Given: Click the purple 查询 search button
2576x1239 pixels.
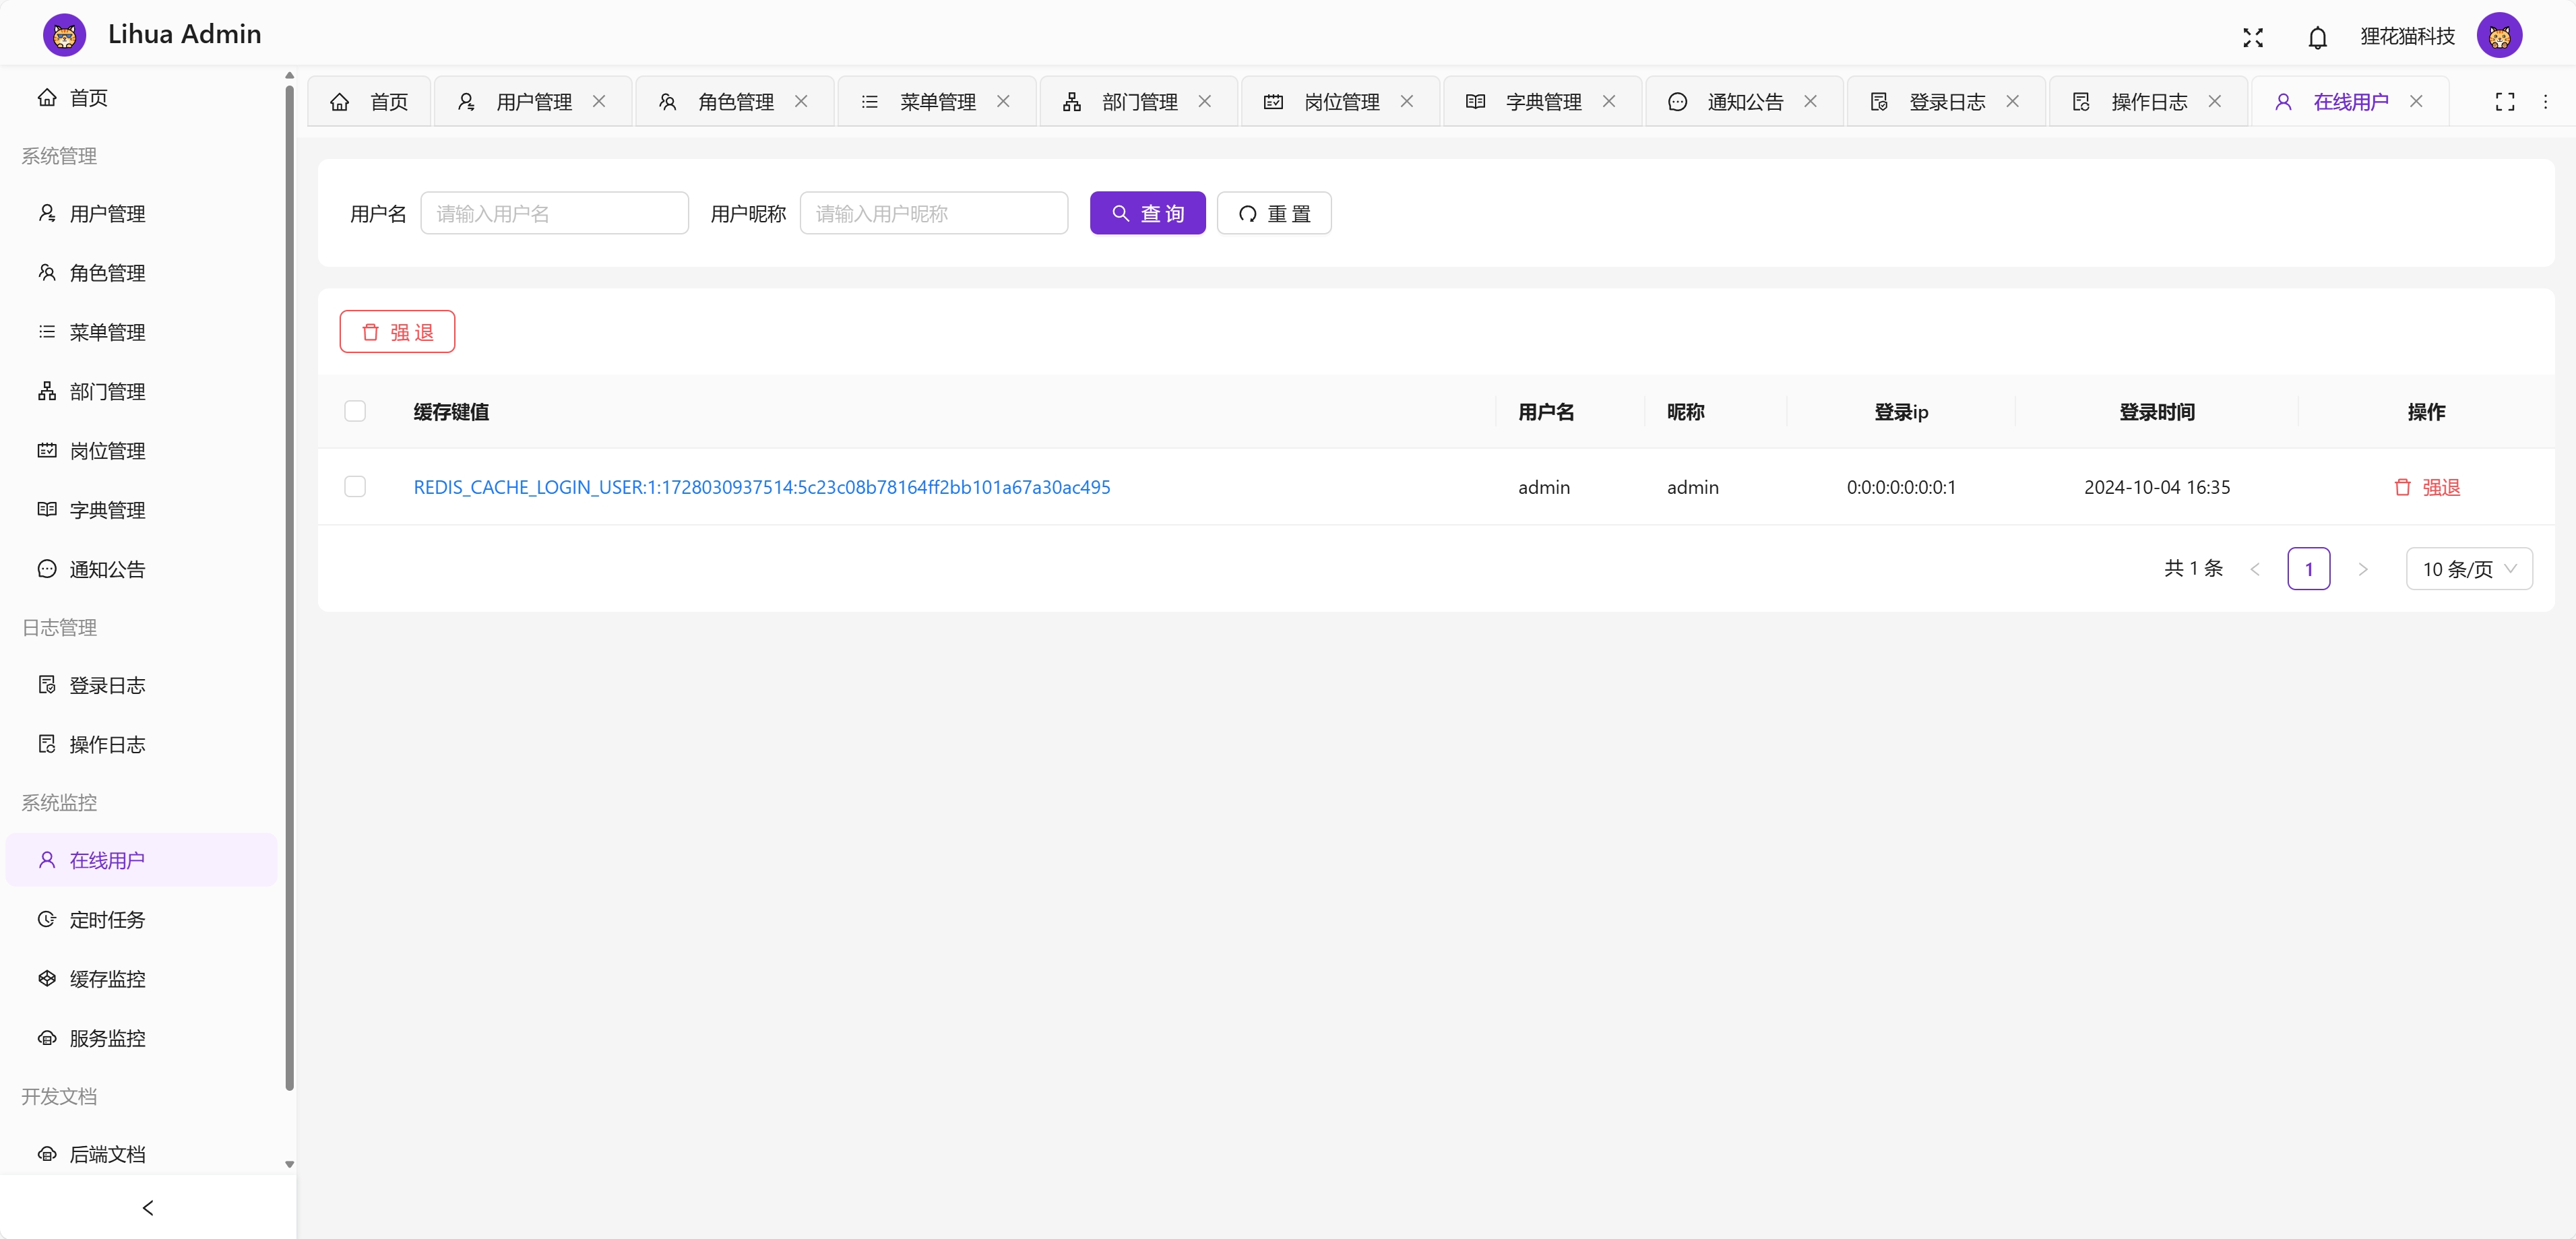Looking at the screenshot, I should coord(1147,213).
